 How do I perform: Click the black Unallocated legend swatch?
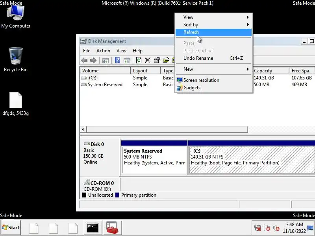84,195
